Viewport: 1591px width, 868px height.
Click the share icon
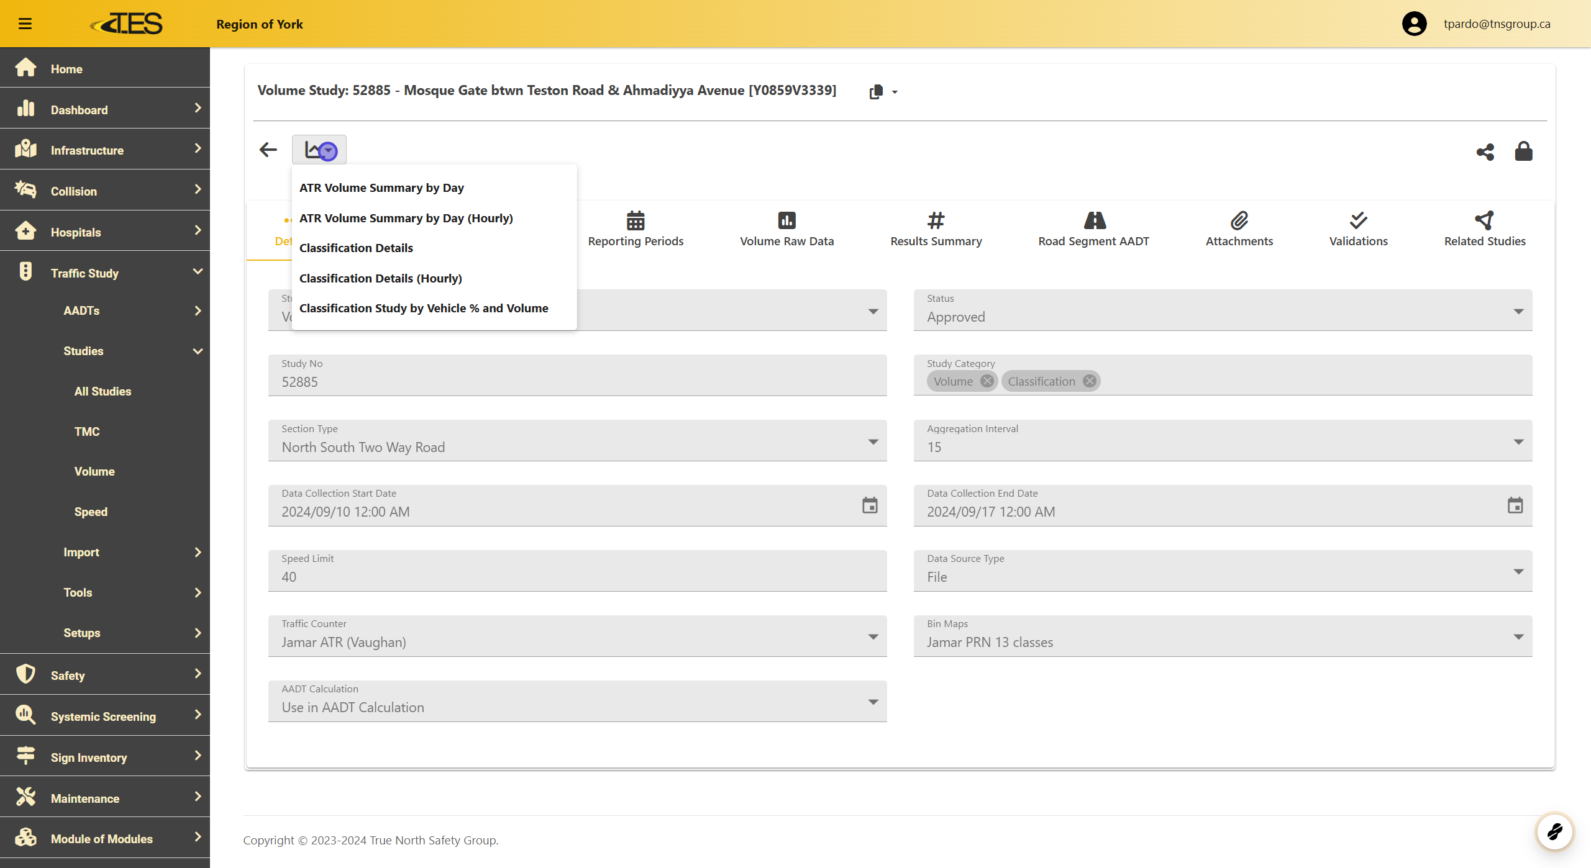point(1485,152)
